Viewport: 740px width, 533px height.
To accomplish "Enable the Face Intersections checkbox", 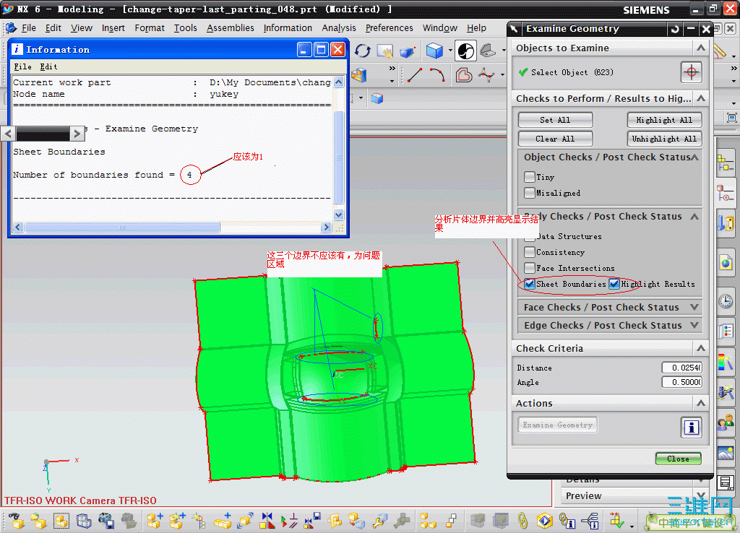I will tap(530, 268).
